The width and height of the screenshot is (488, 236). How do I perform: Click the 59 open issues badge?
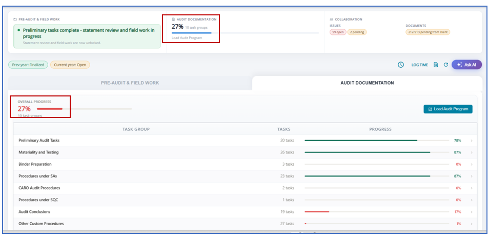pos(338,32)
